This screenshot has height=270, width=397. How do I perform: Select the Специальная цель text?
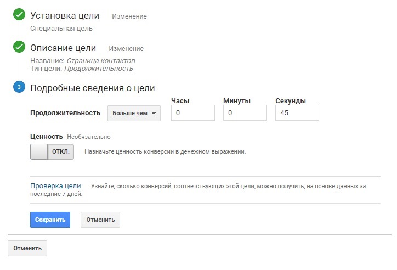click(x=61, y=29)
